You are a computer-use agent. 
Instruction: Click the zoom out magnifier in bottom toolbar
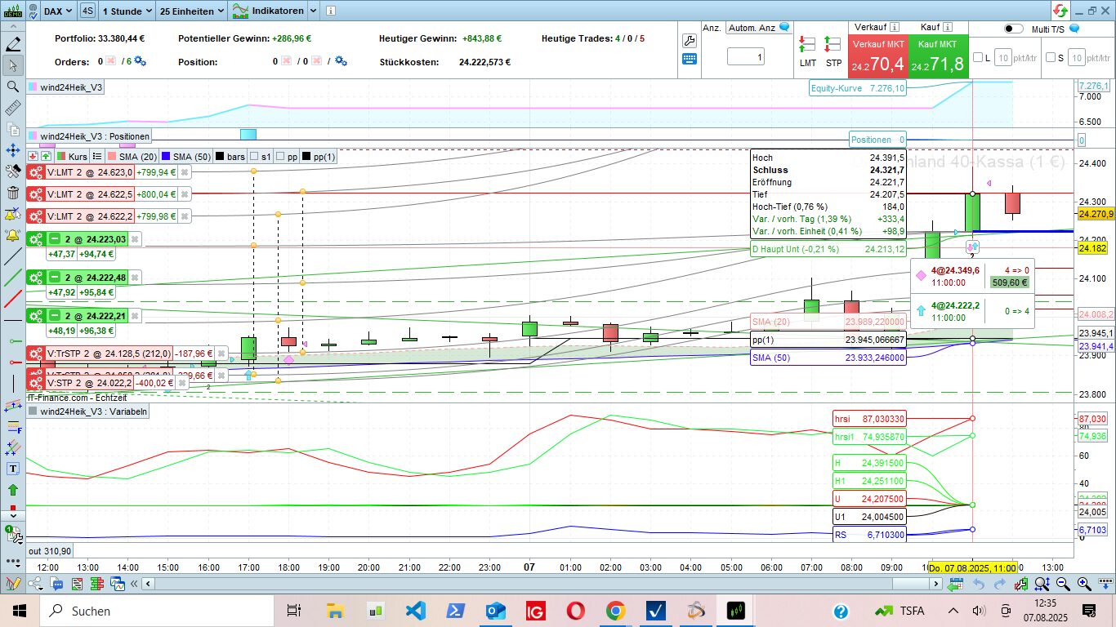click(x=1063, y=584)
